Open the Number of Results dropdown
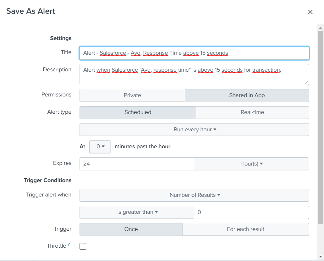The width and height of the screenshot is (324, 261). pyautogui.click(x=194, y=195)
